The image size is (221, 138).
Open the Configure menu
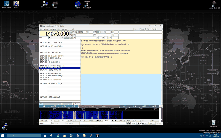pos(53,29)
